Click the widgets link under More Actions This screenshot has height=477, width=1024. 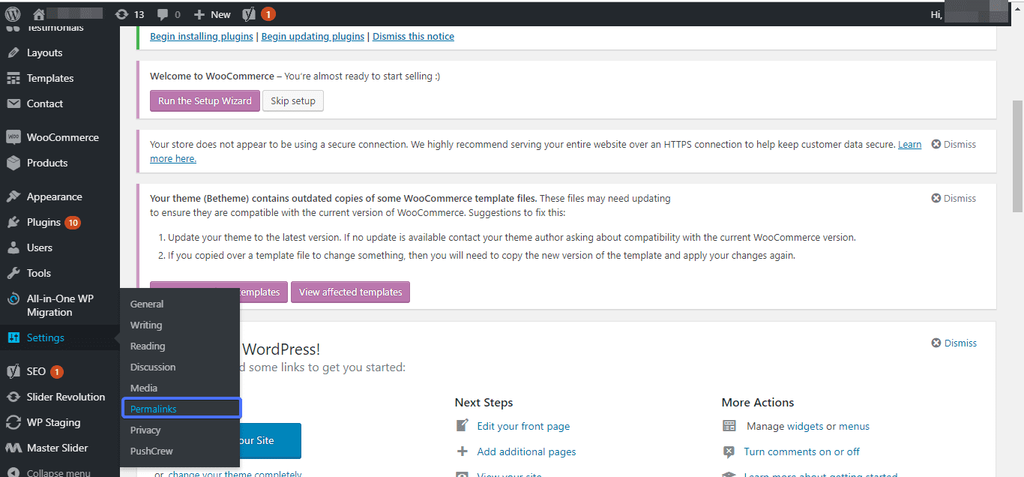point(805,426)
